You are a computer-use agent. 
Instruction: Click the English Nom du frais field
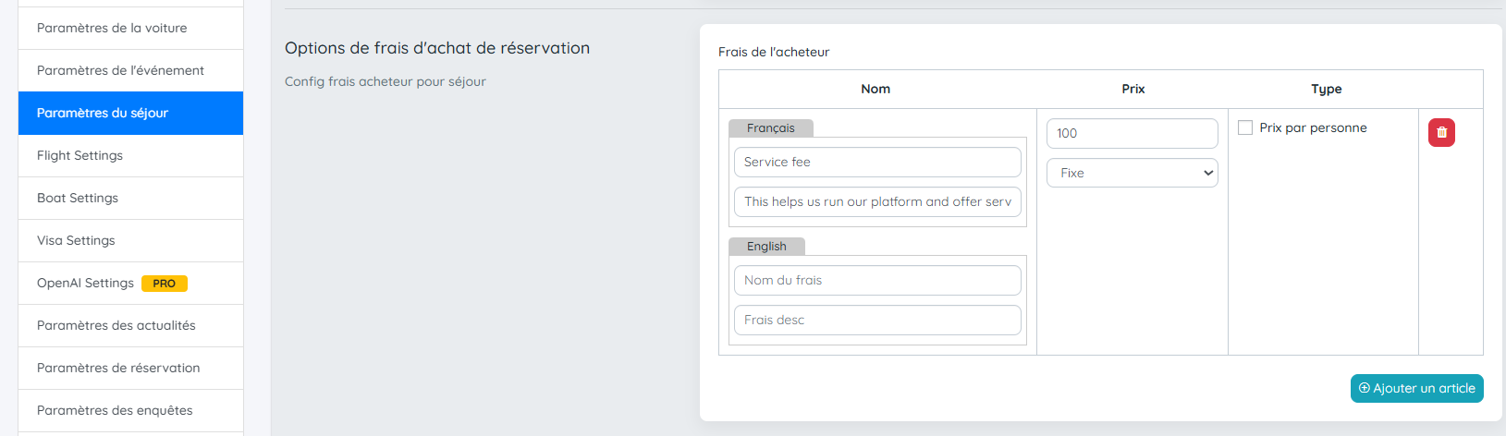pos(876,280)
